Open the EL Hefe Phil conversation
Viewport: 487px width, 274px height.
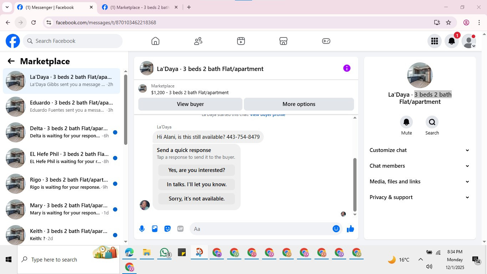click(x=62, y=158)
